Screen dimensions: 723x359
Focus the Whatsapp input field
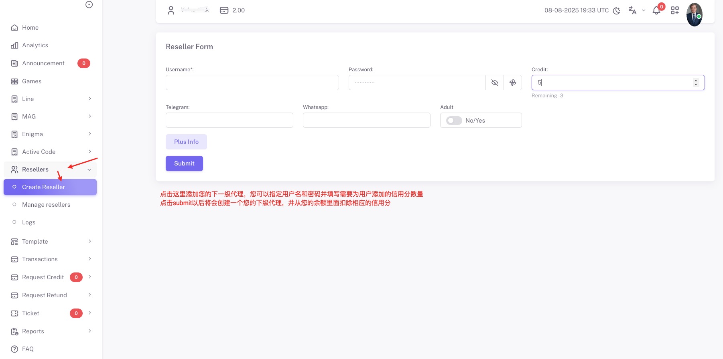pos(367,120)
